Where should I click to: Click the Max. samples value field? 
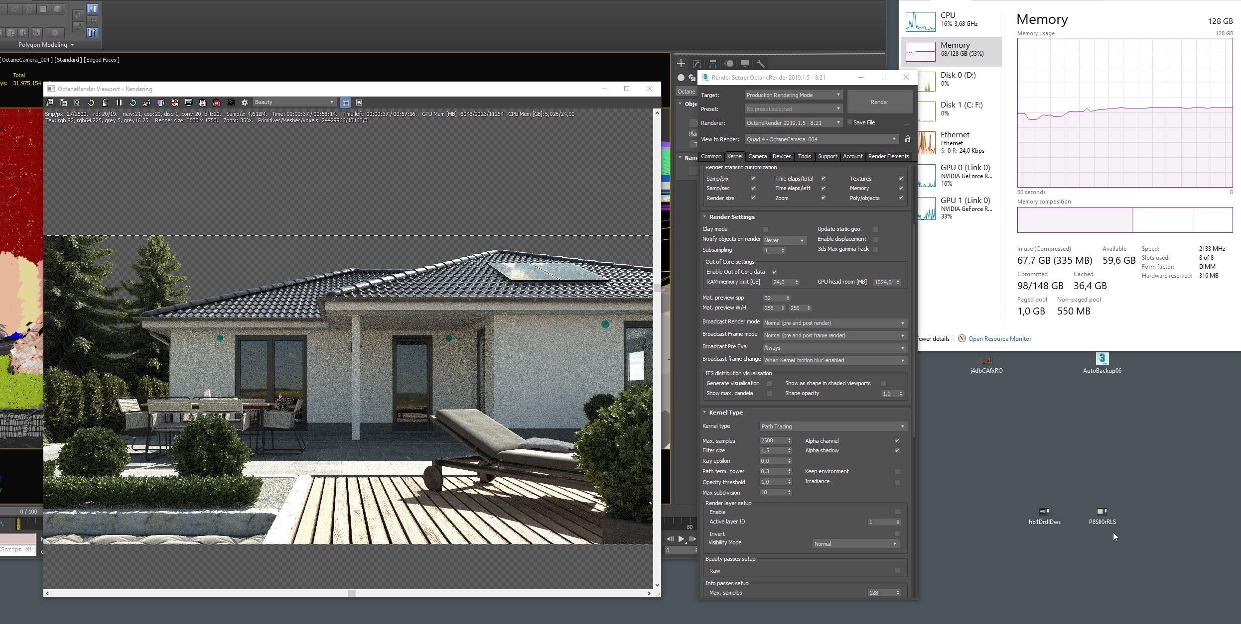click(772, 440)
